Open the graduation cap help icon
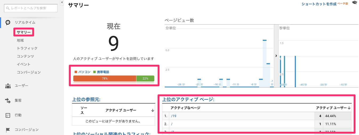Image resolution: width=359 pixels, height=135 pixels. click(354, 3)
